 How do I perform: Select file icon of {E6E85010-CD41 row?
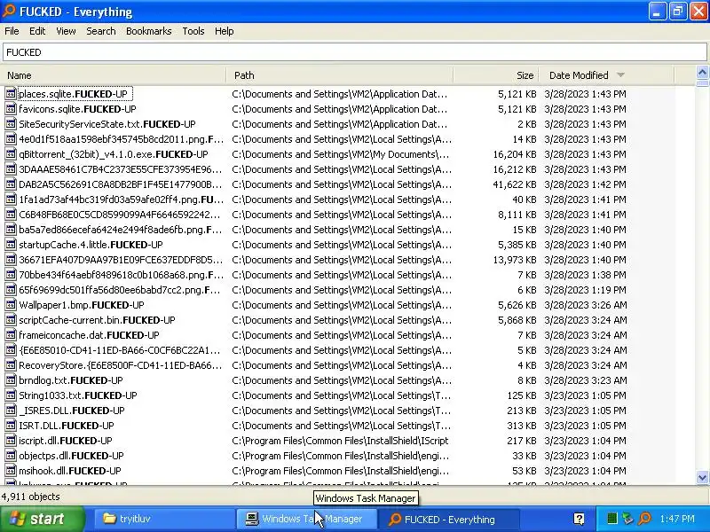pos(11,350)
